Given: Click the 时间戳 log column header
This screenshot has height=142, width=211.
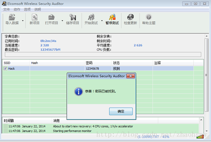Looking at the screenshot, I should tap(27, 121).
